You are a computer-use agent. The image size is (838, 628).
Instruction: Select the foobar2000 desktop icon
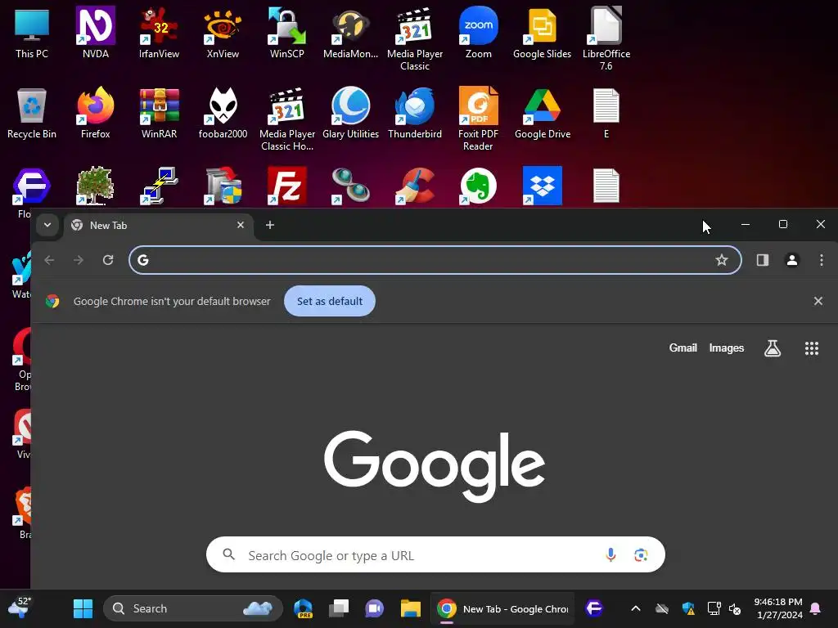(223, 113)
